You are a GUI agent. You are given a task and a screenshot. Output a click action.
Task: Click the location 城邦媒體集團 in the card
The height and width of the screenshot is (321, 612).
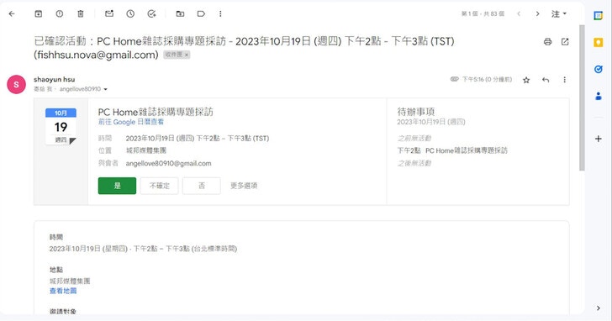146,150
